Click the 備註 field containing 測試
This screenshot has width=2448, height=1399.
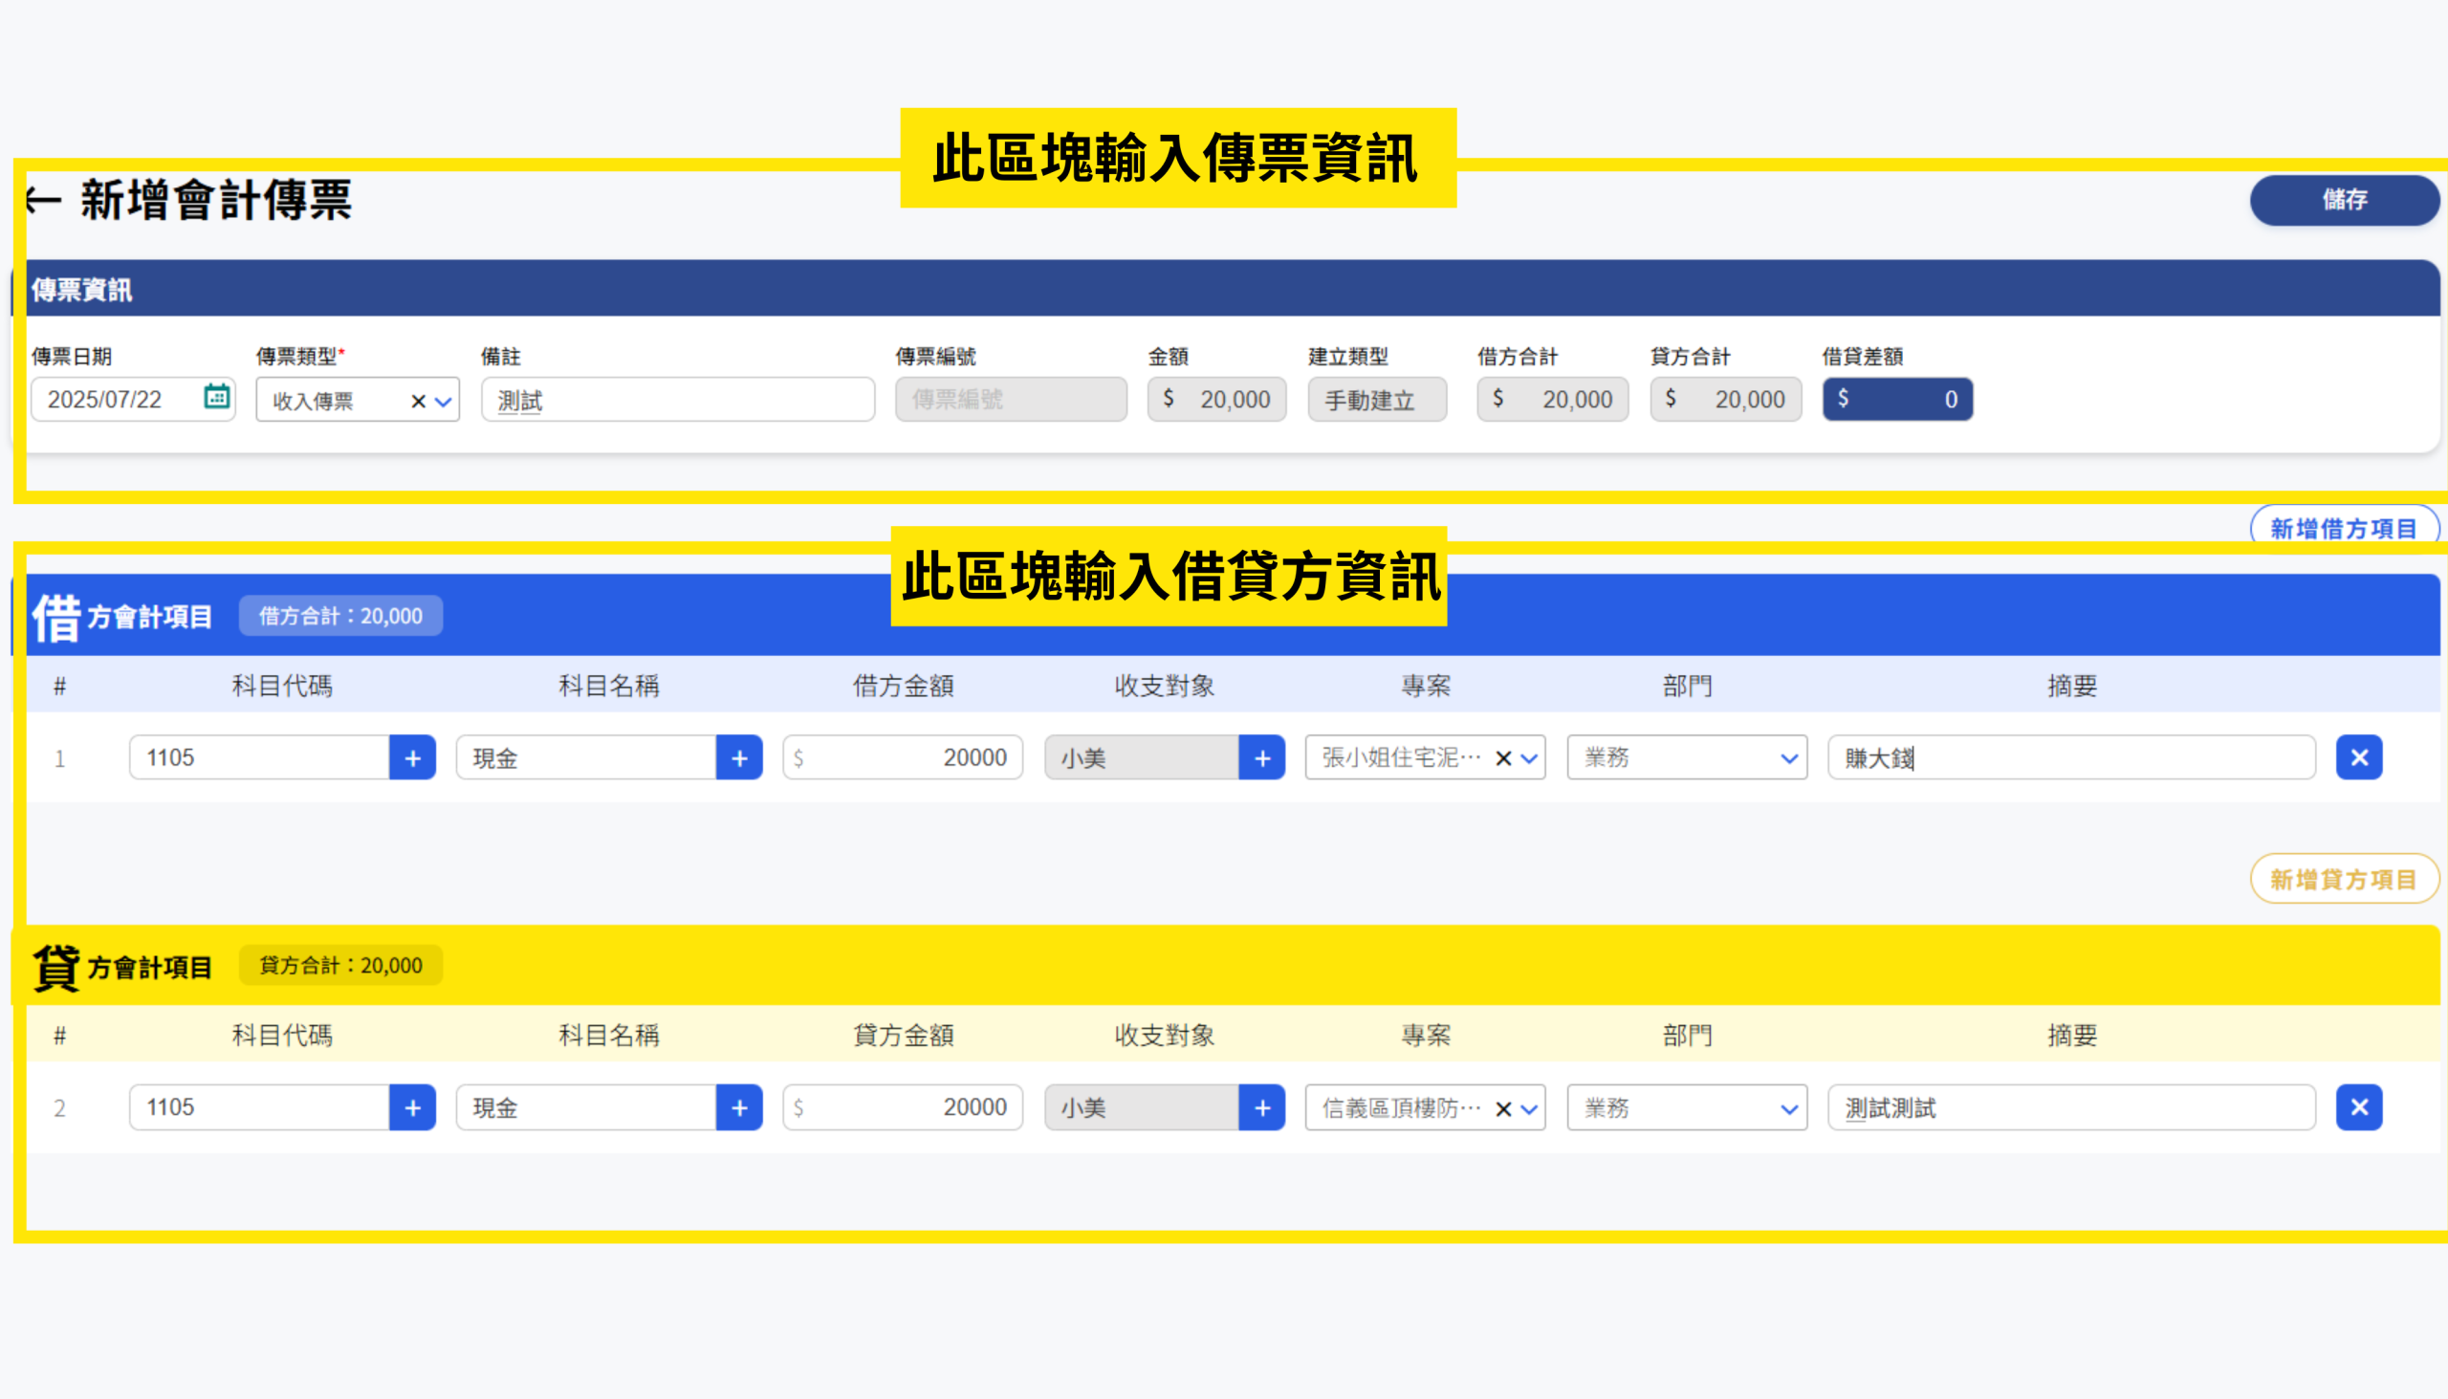677,400
